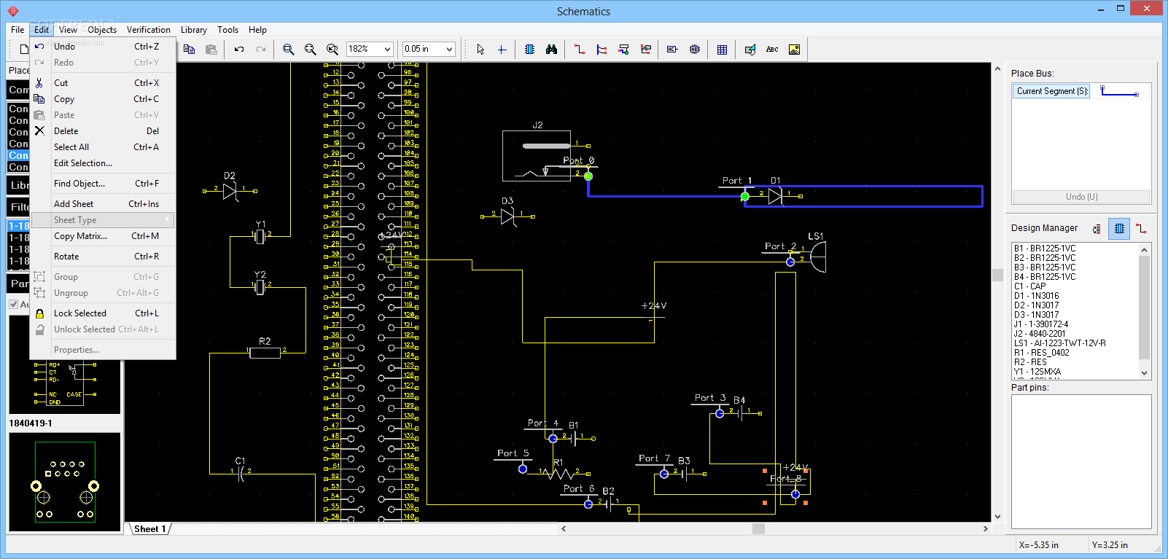Click the shape drawing tool icon
This screenshot has width=1168, height=559.
coord(750,50)
